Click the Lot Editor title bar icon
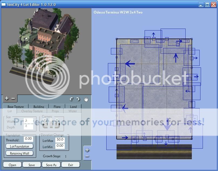Image resolution: width=218 pixels, height=171 pixels. tap(4, 4)
